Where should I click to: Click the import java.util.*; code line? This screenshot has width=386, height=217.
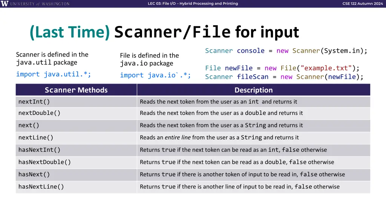click(54, 74)
